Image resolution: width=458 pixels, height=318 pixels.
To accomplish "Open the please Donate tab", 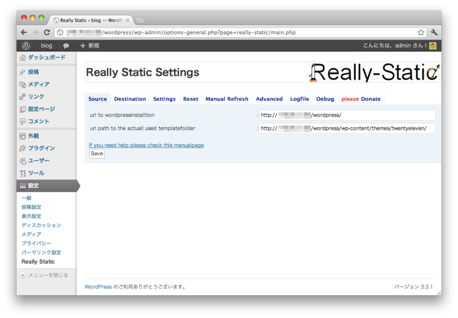I will (361, 99).
